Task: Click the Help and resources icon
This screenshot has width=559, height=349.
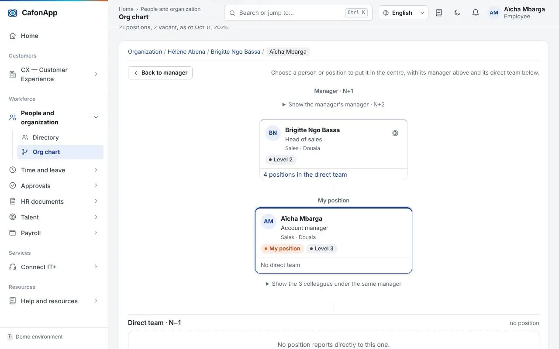Action: 13,301
